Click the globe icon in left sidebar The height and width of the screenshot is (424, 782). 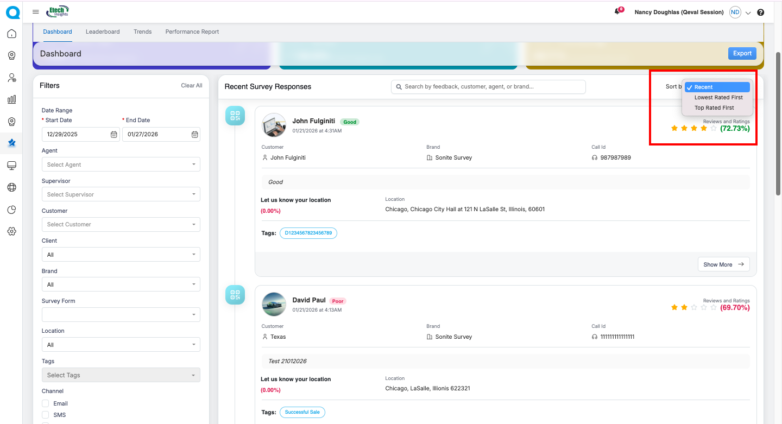[11, 187]
